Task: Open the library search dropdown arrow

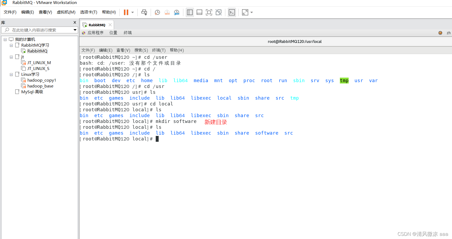Action: (x=75, y=30)
